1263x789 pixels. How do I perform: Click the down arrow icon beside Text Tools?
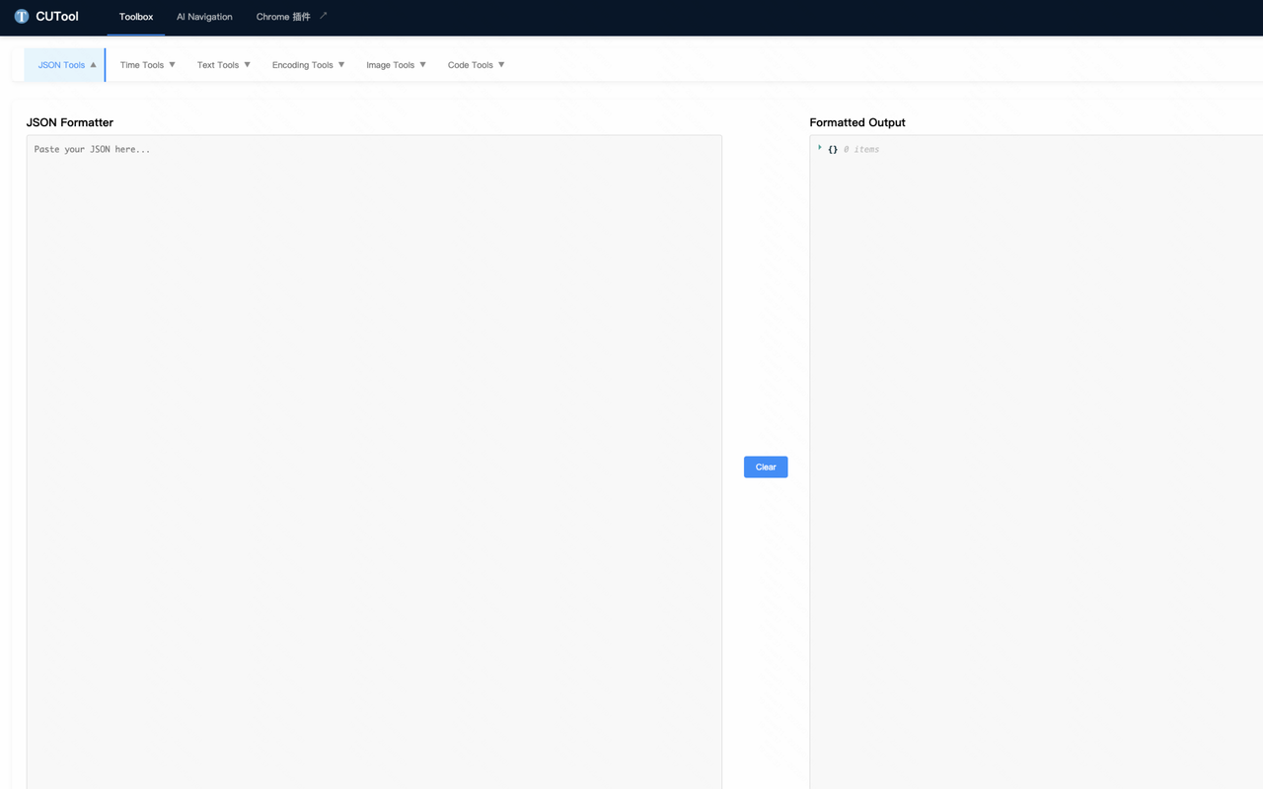pyautogui.click(x=247, y=65)
